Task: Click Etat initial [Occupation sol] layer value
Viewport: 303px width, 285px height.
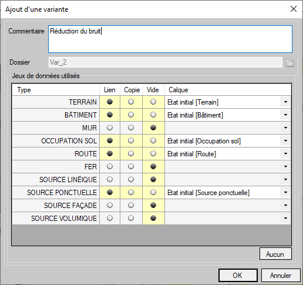Action: (x=204, y=141)
